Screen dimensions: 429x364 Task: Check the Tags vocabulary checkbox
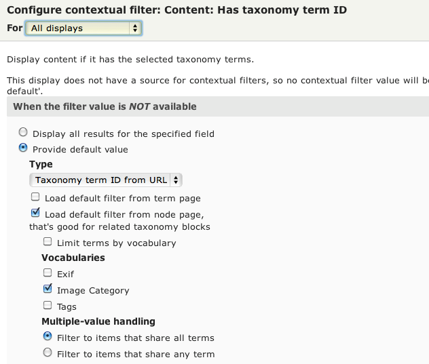click(x=48, y=306)
